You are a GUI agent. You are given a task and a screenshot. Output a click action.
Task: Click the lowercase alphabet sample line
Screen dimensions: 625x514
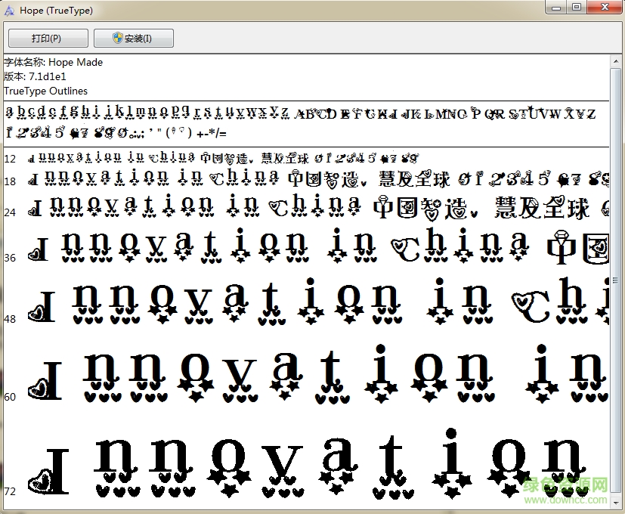tap(147, 113)
